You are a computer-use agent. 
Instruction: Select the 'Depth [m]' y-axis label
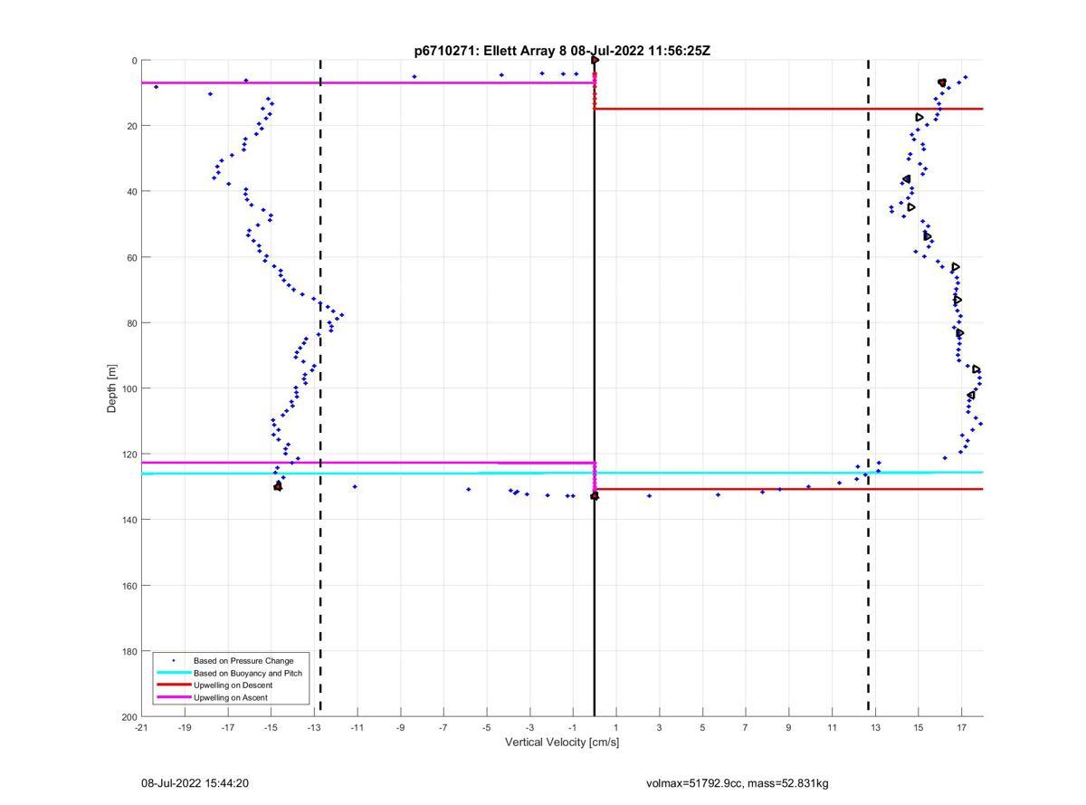click(x=112, y=388)
